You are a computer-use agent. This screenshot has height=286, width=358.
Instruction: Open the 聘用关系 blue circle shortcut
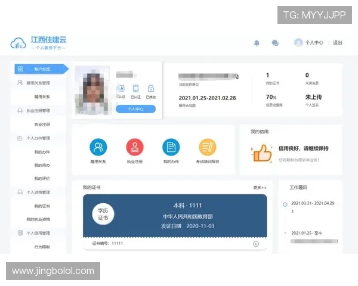(98, 147)
